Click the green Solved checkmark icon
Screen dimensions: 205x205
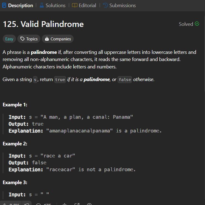[197, 24]
